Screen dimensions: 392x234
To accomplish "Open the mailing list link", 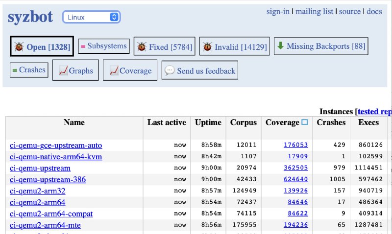I will (314, 11).
